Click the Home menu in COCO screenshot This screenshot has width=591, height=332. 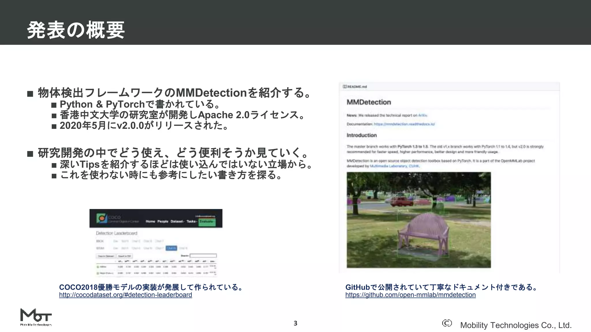pos(150,221)
